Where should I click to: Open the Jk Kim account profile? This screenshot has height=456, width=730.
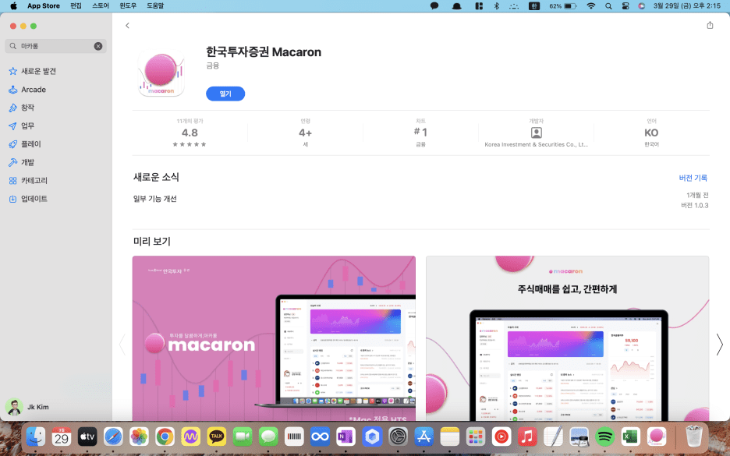[27, 407]
